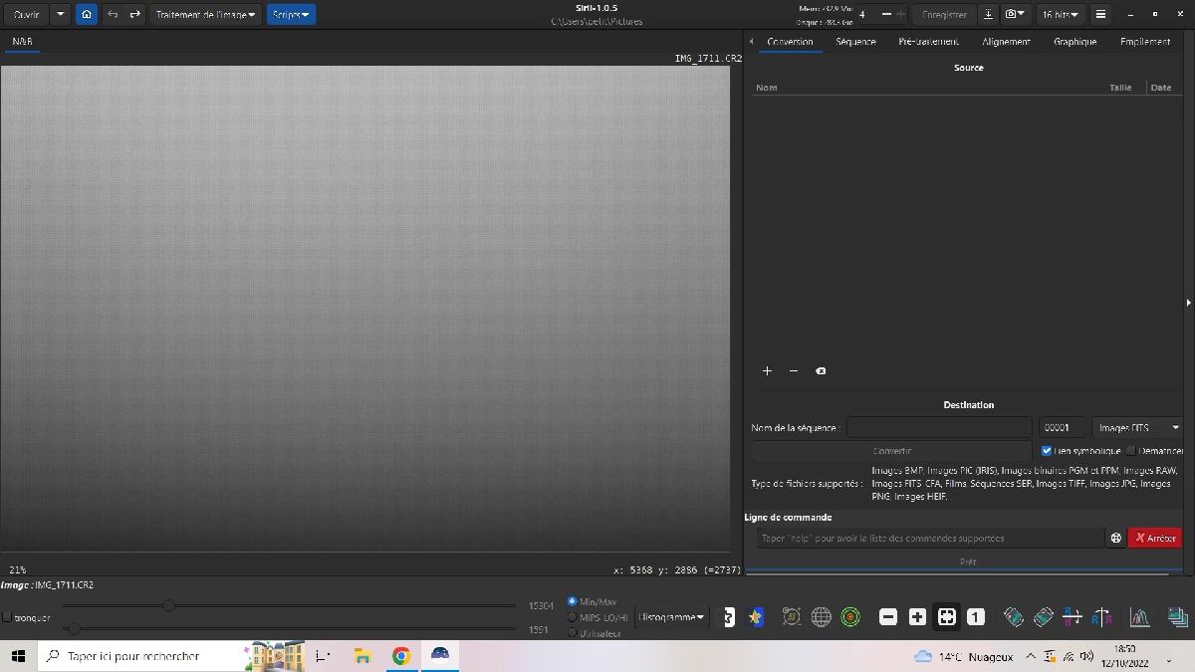Switch to the Graphique tab
This screenshot has width=1195, height=672.
[1075, 42]
